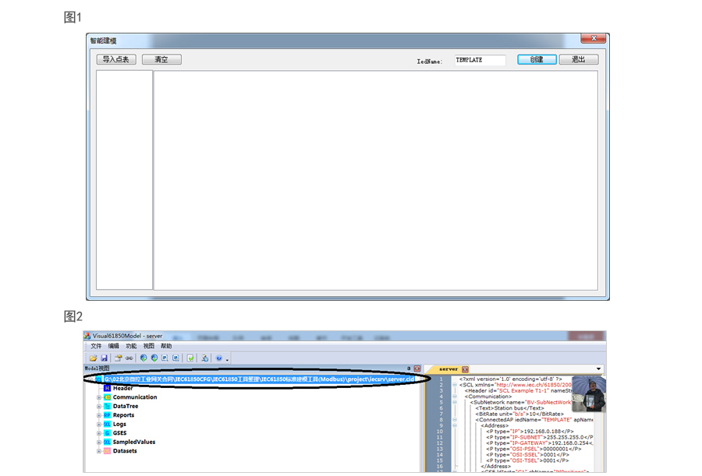Expand the Datasets tree node
The height and width of the screenshot is (476, 702).
pyautogui.click(x=99, y=451)
